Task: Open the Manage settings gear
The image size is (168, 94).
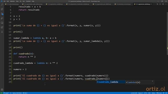Action: click(x=2, y=90)
